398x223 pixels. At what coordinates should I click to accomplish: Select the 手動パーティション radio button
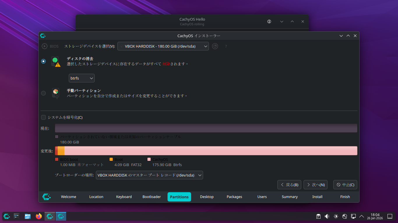point(43,93)
